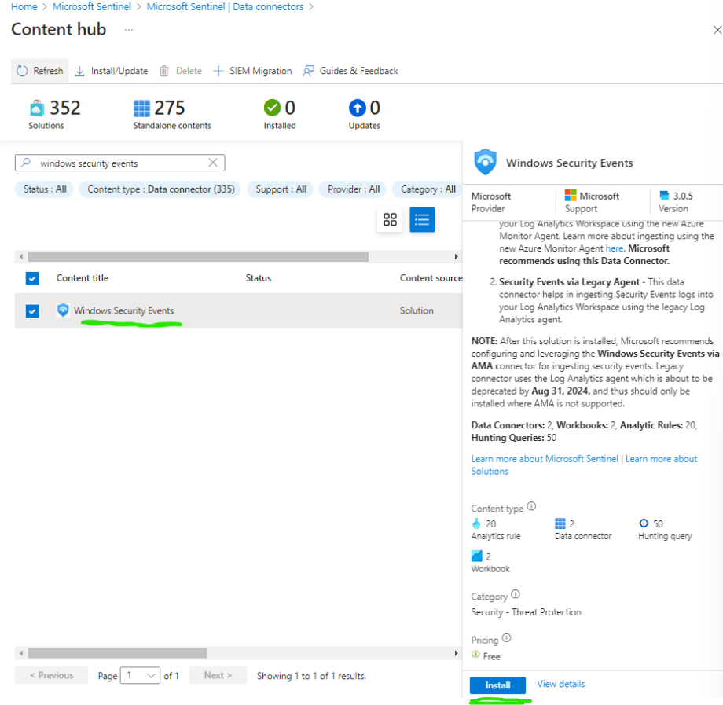
Task: Click Install/Update in the toolbar
Action: 111,71
